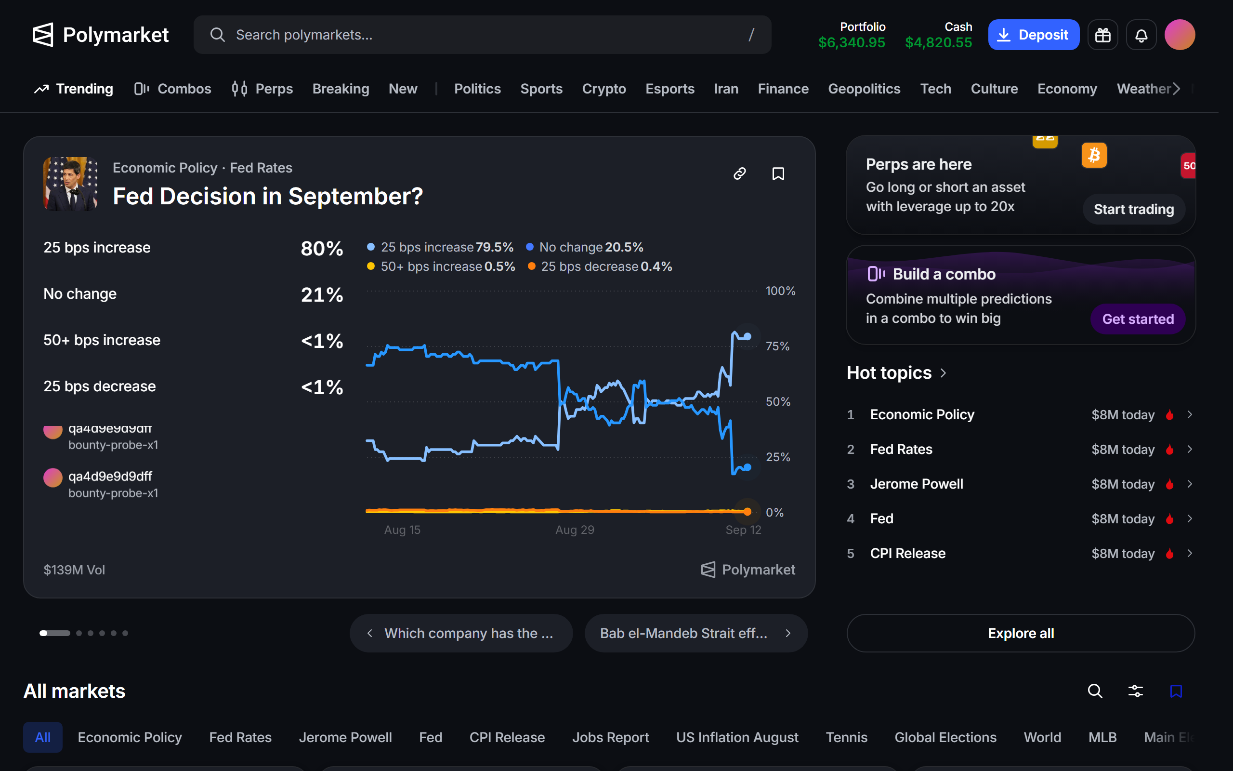Viewport: 1233px width, 771px height.
Task: Open the gift rewards icon
Action: point(1102,35)
